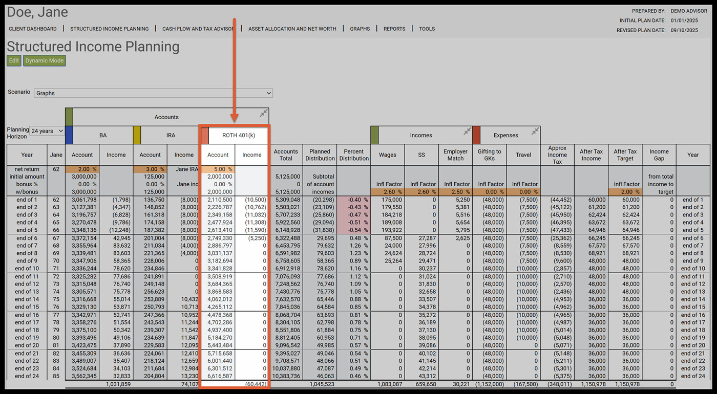Click the Jane column header

pyautogui.click(x=56, y=155)
